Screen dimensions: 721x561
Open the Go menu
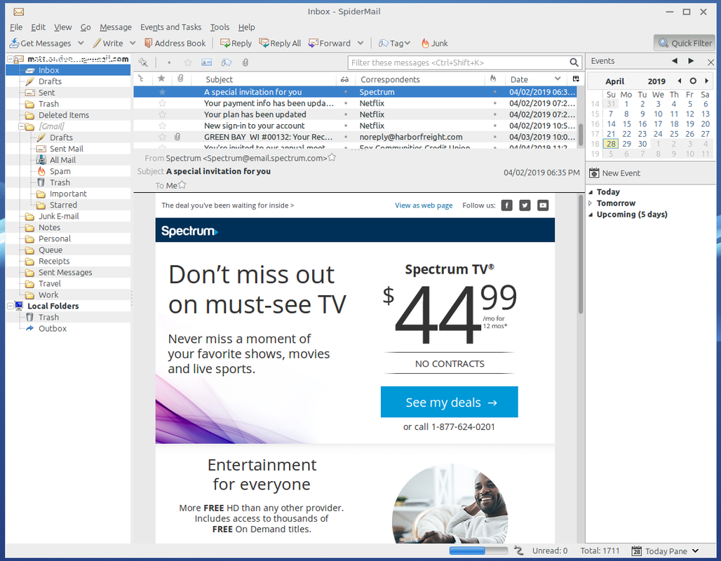(x=86, y=27)
